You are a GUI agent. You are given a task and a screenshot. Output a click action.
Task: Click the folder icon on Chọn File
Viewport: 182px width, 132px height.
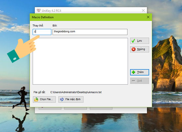point(36,99)
